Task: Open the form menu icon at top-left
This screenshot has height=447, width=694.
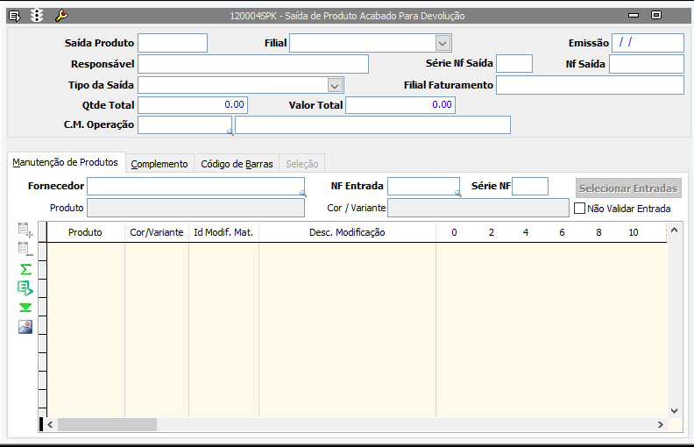Action: pyautogui.click(x=14, y=16)
